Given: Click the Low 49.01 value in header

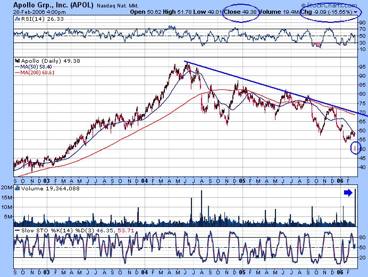Looking at the screenshot, I should tap(207, 12).
